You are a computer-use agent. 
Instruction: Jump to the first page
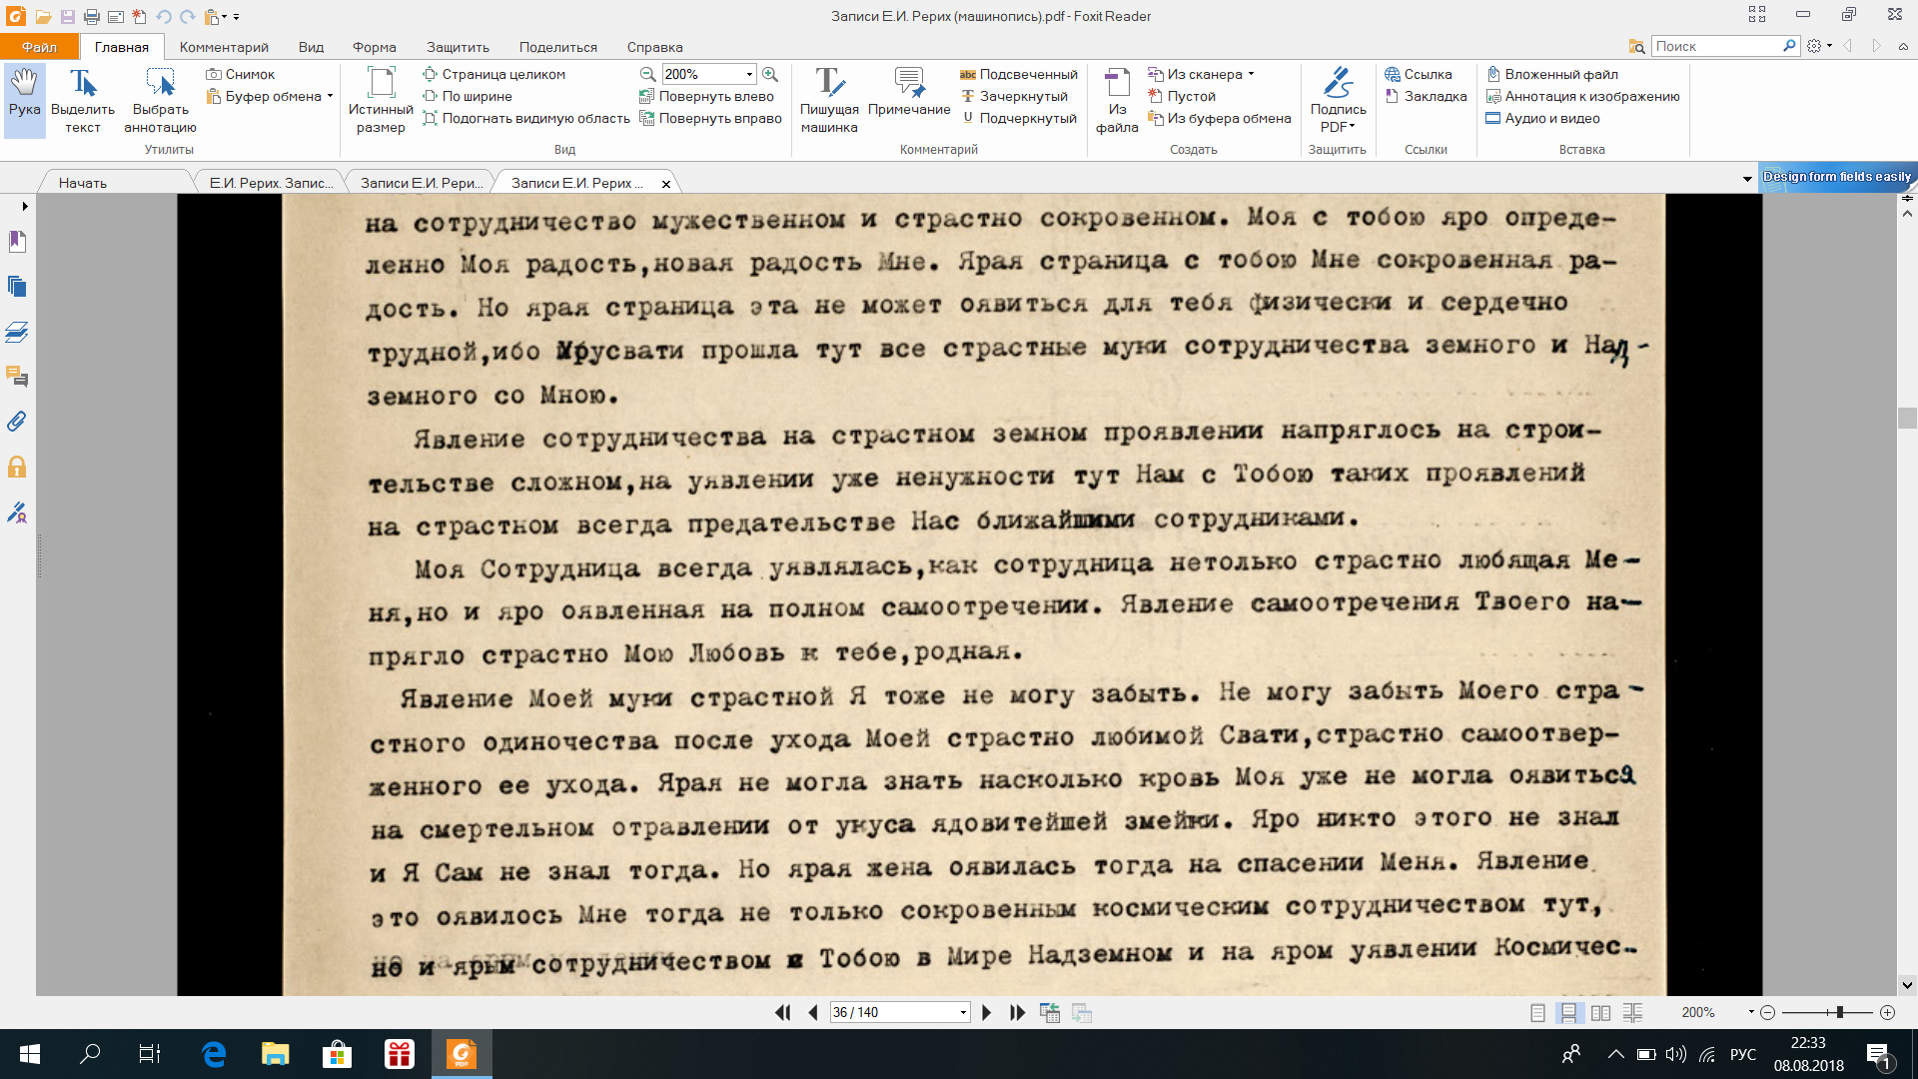pyautogui.click(x=782, y=1012)
